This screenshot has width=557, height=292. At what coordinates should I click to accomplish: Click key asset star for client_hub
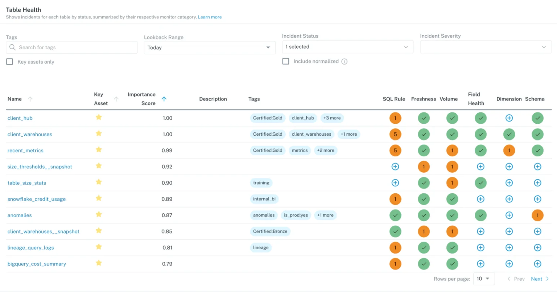99,117
